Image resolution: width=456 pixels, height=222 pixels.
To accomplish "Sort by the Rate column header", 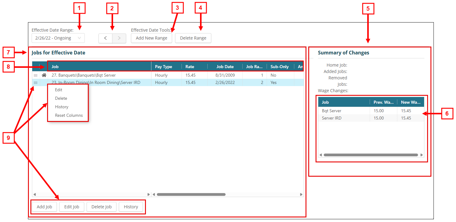I will tap(195, 67).
